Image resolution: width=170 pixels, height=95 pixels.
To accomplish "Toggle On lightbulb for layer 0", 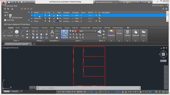I will click(45, 15).
